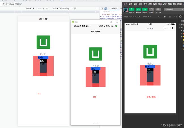Open the 文件 menu in WeChat DevTools
This screenshot has width=184, height=128.
click(x=130, y=4)
